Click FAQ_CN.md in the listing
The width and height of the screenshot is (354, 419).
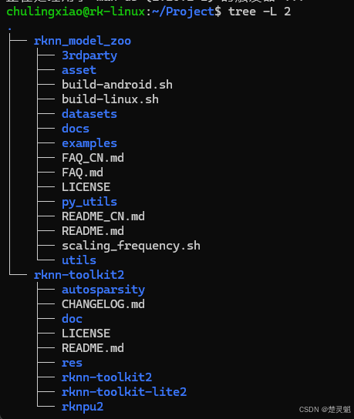[x=93, y=158]
